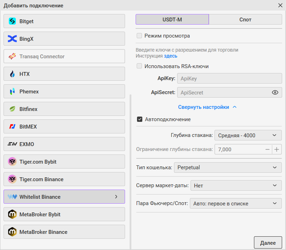Show ApiSecret with the eye icon

275,93
